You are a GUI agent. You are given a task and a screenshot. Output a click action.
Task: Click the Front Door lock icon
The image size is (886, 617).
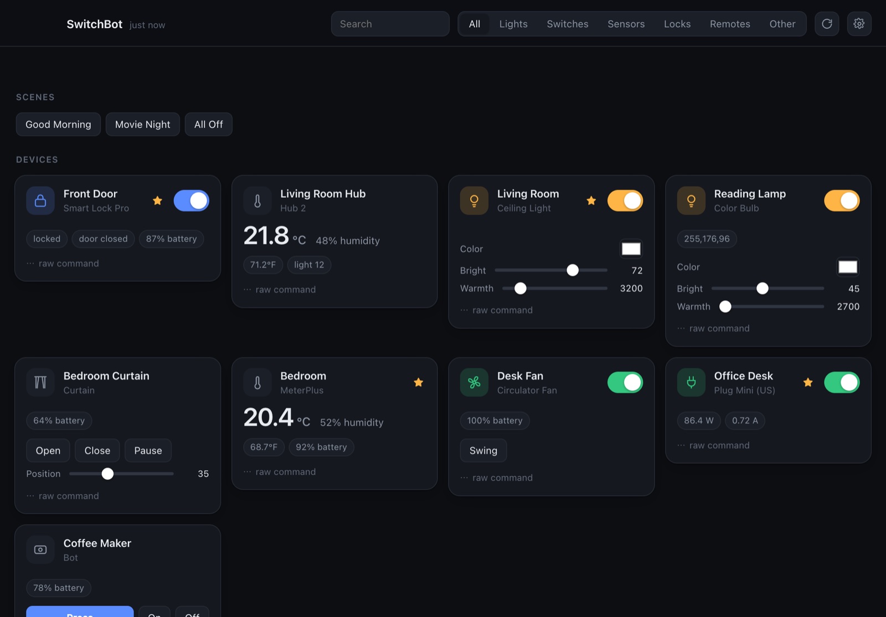click(40, 200)
